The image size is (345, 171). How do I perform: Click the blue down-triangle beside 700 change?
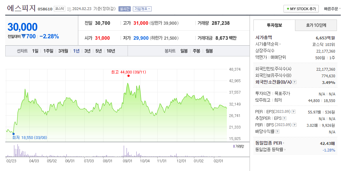coord(24,37)
